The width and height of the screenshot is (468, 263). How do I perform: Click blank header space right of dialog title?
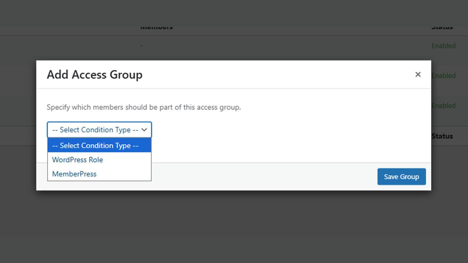[x=274, y=75]
